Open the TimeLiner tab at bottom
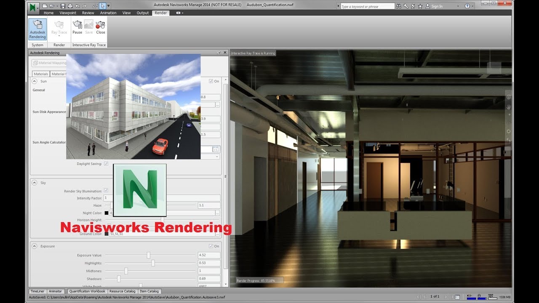Viewport: 539px width, 303px height. click(x=37, y=291)
